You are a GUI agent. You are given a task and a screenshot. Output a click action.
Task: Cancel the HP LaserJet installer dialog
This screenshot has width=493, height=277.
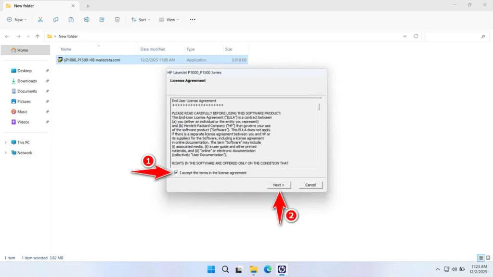coord(311,185)
